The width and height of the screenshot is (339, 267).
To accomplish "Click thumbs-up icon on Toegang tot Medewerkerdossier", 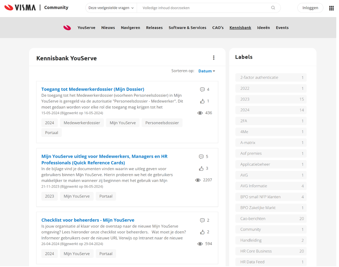I will (202, 101).
